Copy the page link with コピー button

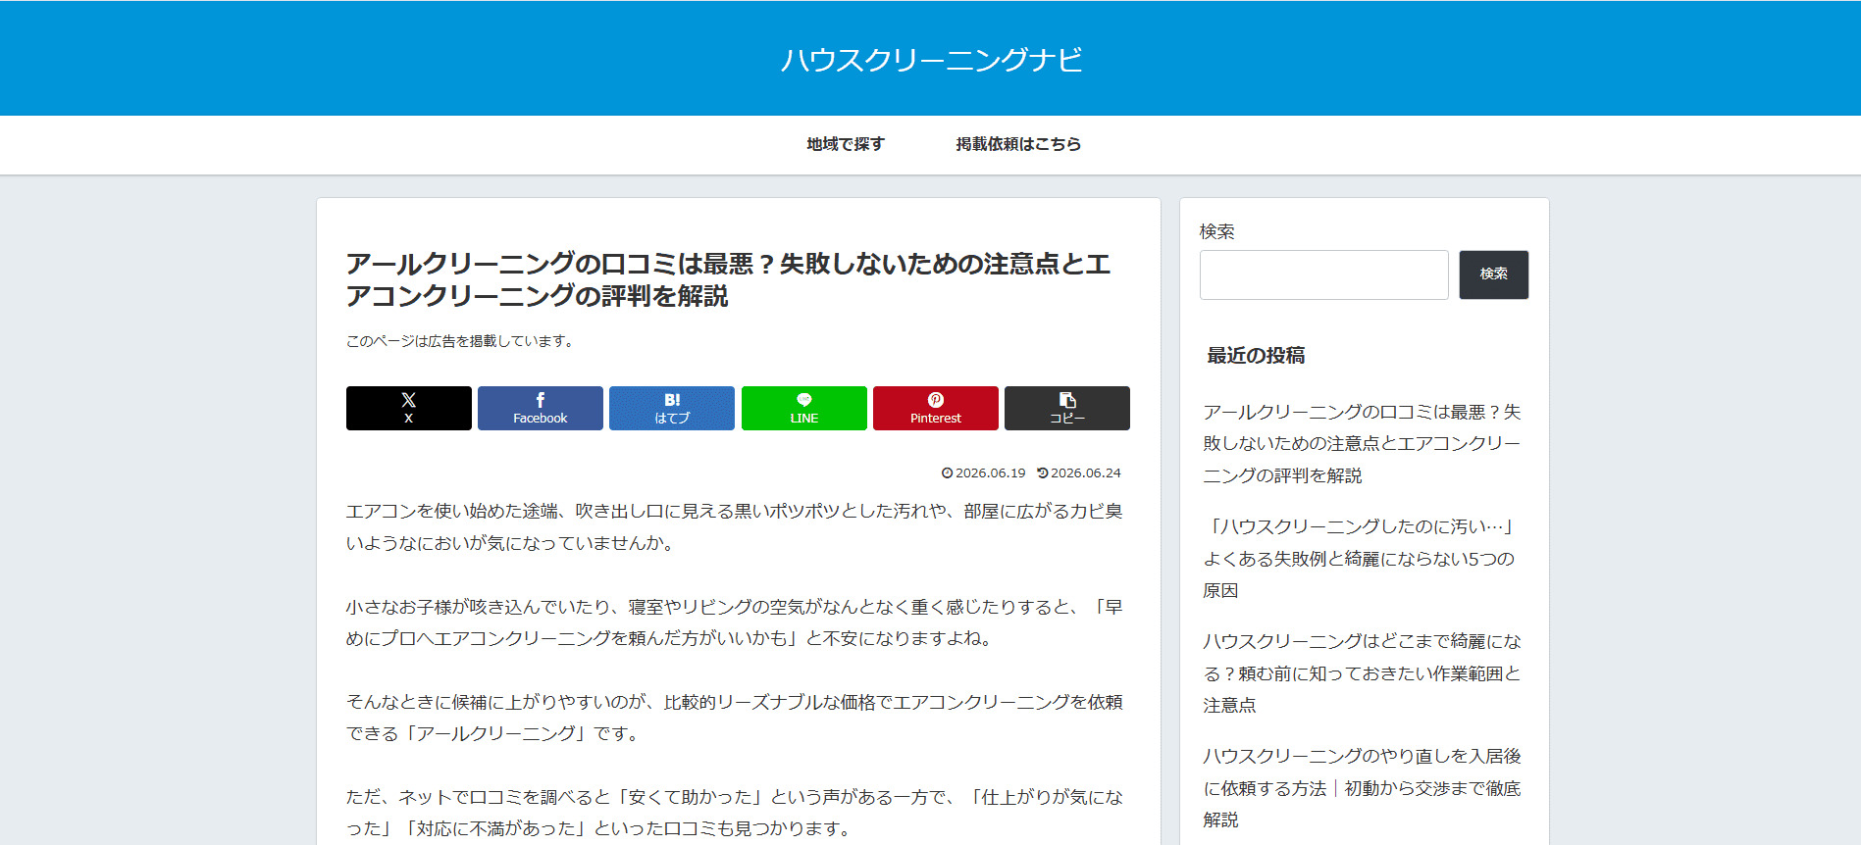[1067, 408]
